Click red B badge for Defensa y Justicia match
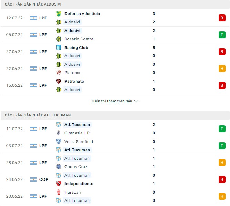The image size is (230, 206). pos(222,18)
